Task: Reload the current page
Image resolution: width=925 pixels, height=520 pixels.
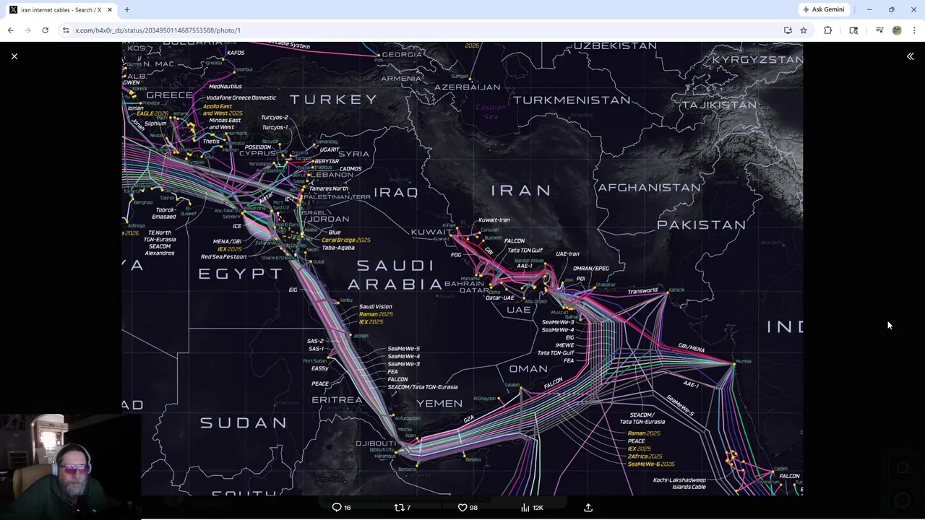Action: (x=45, y=30)
